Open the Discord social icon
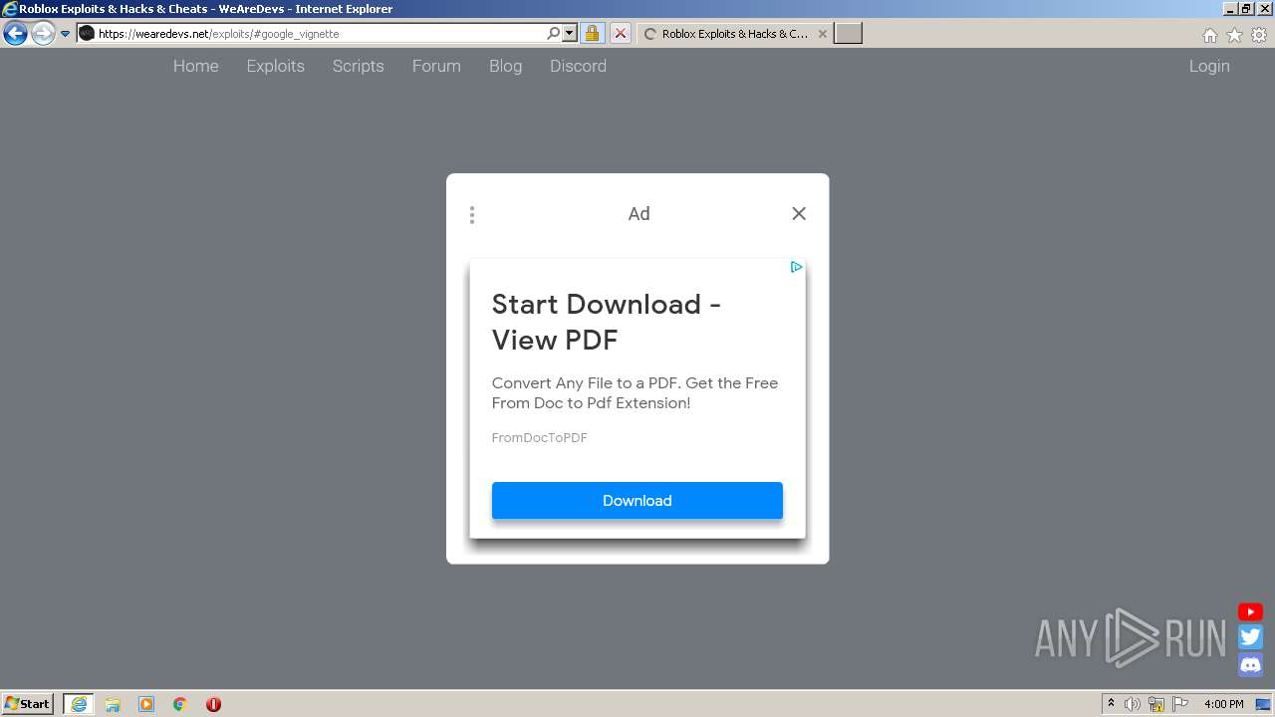The image size is (1275, 717). point(1250,664)
